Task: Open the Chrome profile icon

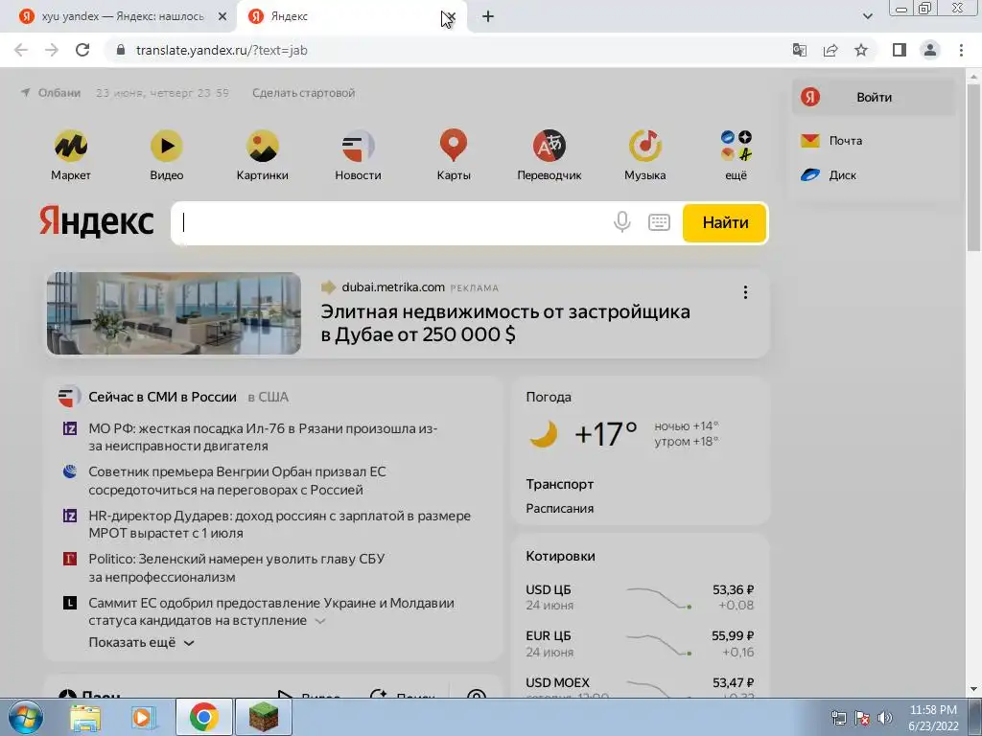Action: (930, 50)
